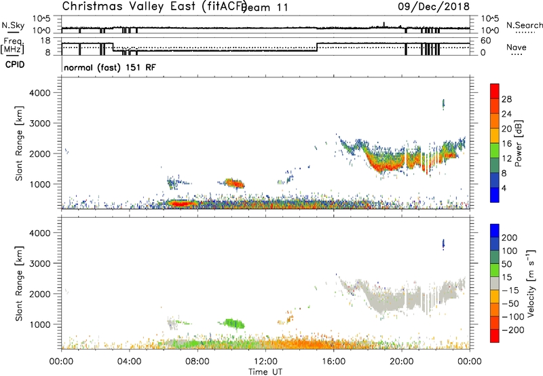Click the Time UT axis title

(265, 372)
